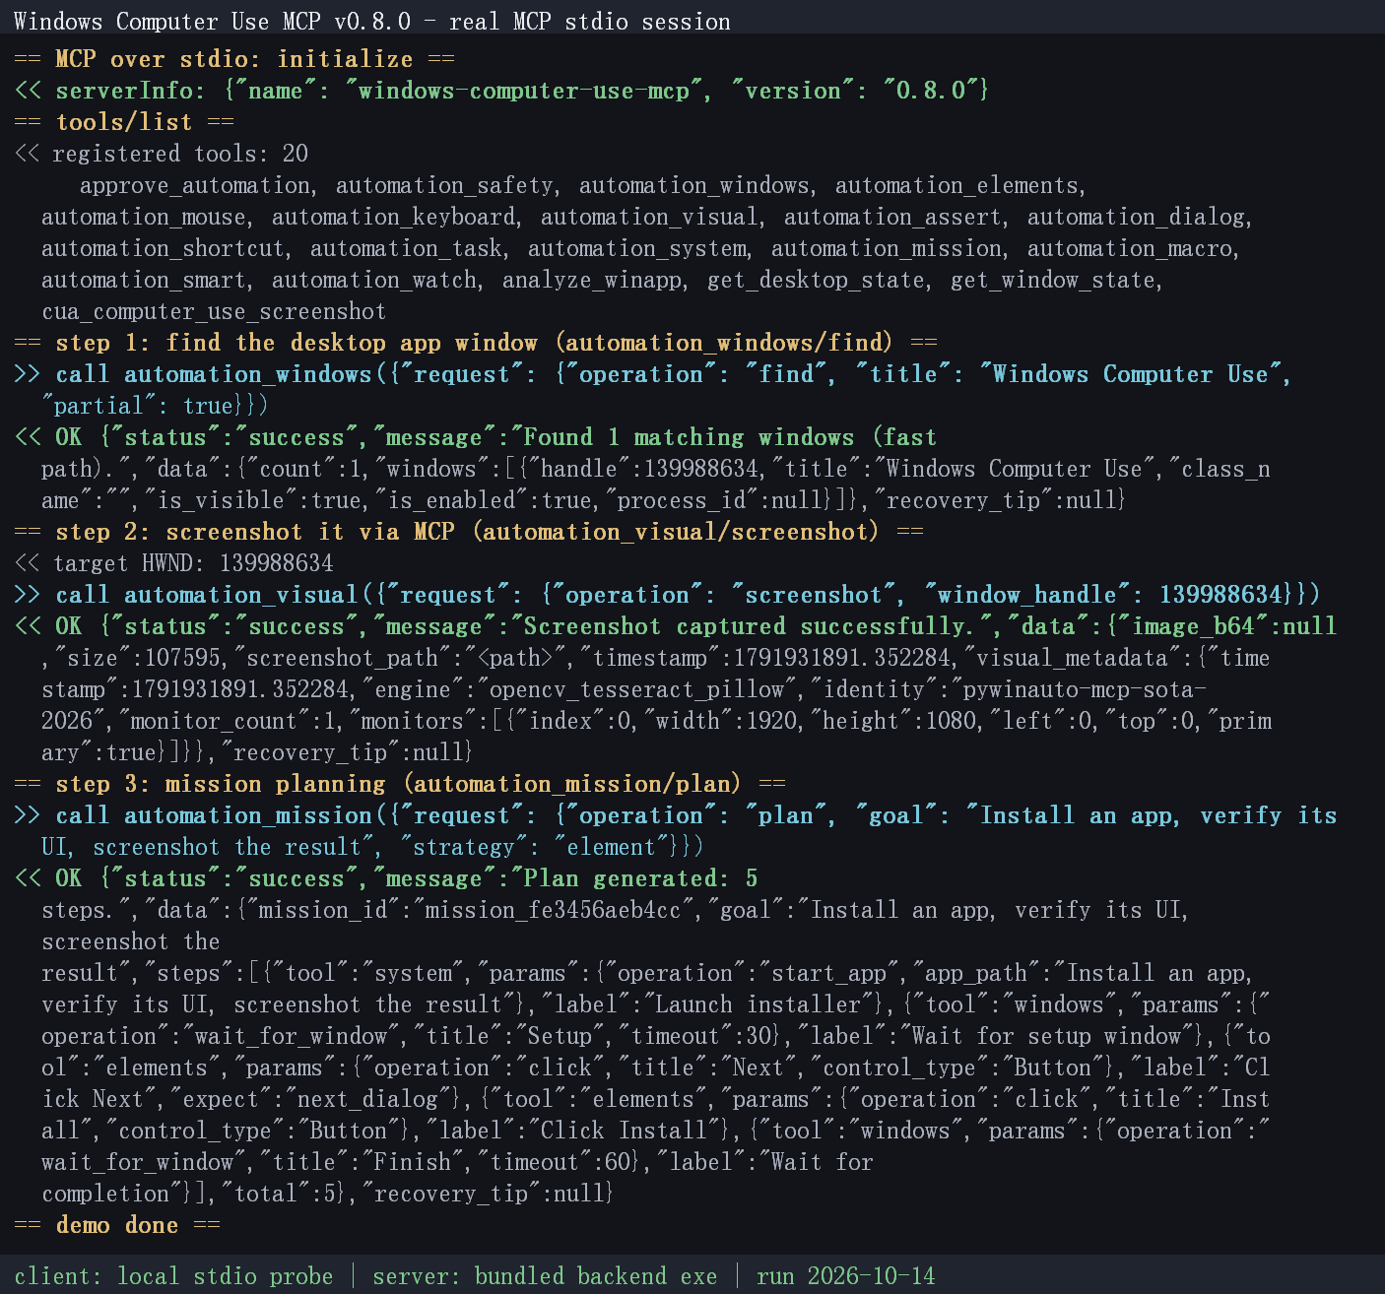Click the 'mission_fe3456aeb4cc' mission id

click(x=553, y=910)
